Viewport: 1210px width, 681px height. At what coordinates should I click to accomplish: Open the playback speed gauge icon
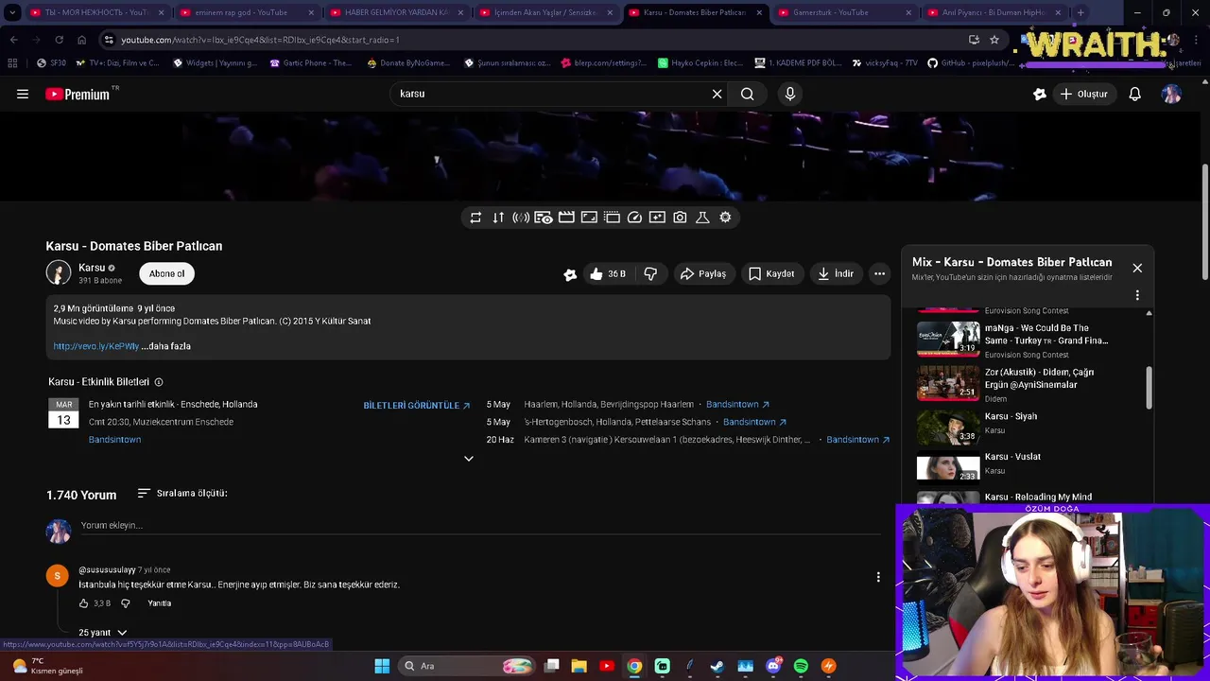pos(634,218)
